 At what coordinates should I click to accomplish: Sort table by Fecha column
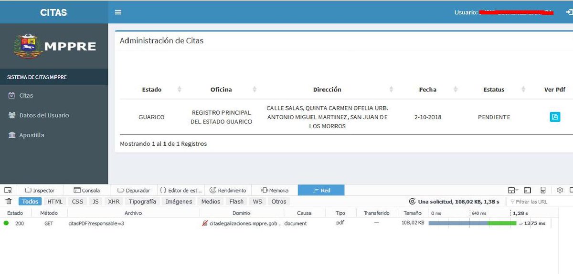(x=428, y=90)
